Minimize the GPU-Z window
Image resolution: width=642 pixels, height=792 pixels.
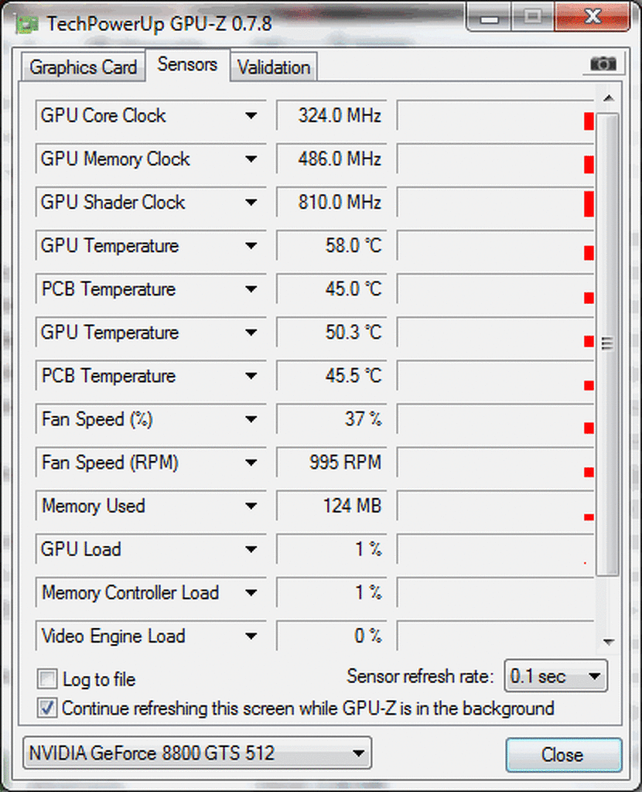tap(489, 17)
